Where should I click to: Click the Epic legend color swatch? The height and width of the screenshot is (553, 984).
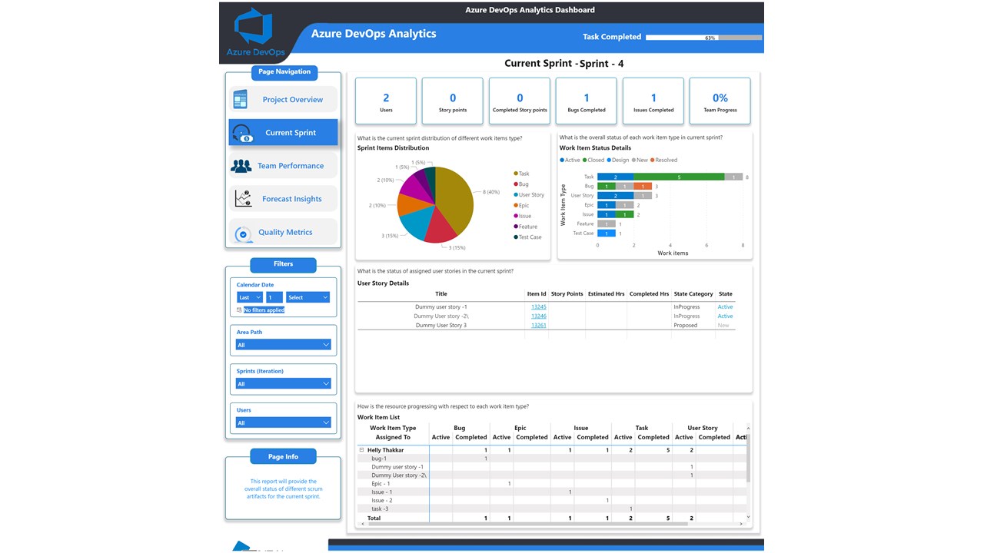[516, 205]
